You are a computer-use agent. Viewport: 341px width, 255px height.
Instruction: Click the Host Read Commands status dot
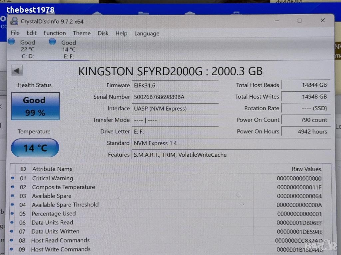click(13, 240)
